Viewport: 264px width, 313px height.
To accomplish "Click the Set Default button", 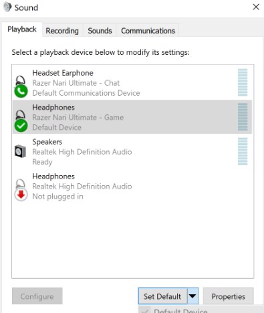I will (162, 296).
